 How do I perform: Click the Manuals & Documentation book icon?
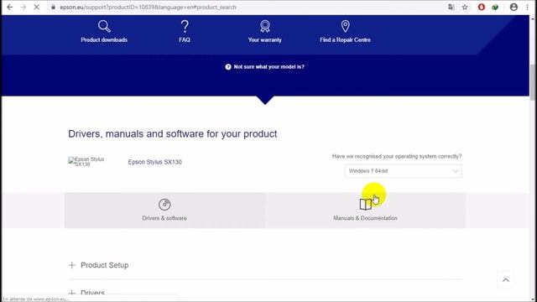pyautogui.click(x=366, y=204)
